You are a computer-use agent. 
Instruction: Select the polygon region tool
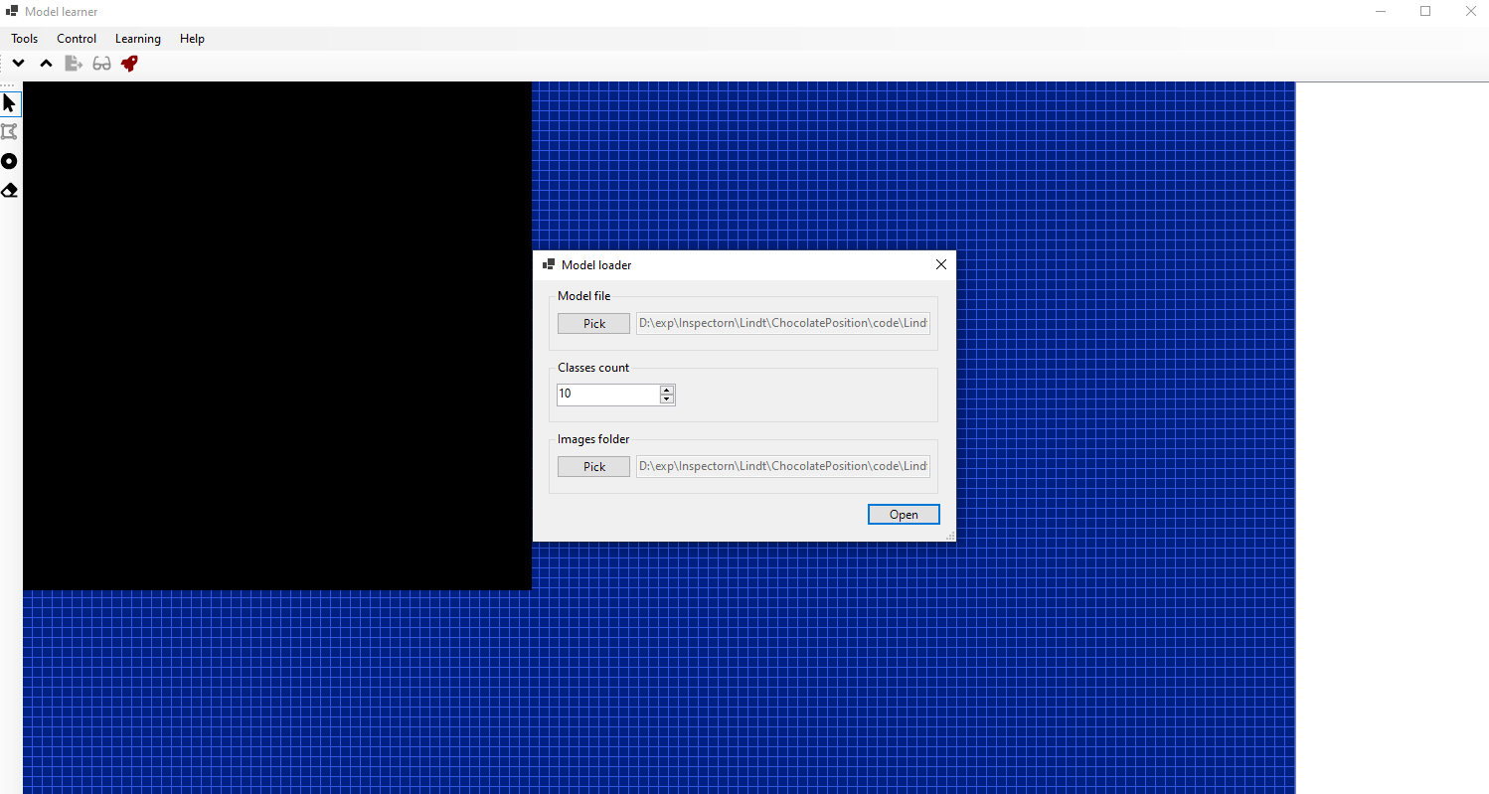tap(10, 132)
